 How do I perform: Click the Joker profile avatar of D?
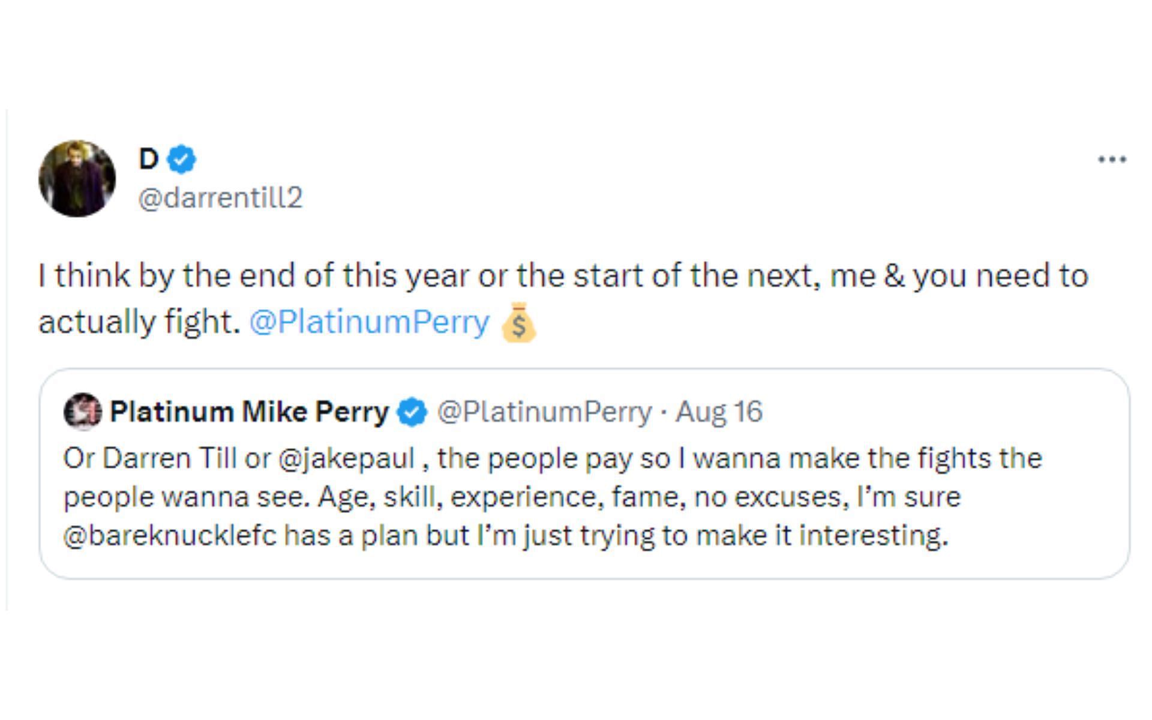tap(77, 178)
